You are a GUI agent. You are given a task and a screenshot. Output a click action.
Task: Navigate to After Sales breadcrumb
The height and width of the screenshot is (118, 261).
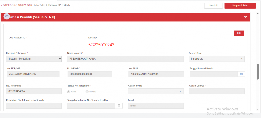tap(40, 5)
